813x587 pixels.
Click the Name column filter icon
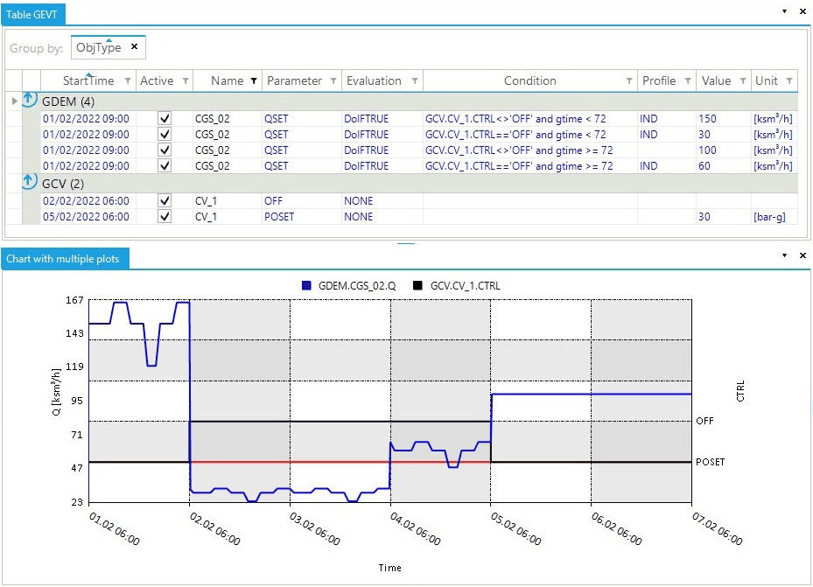click(x=254, y=81)
